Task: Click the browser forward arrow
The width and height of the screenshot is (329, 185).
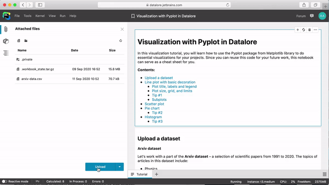Action: pos(30,5)
